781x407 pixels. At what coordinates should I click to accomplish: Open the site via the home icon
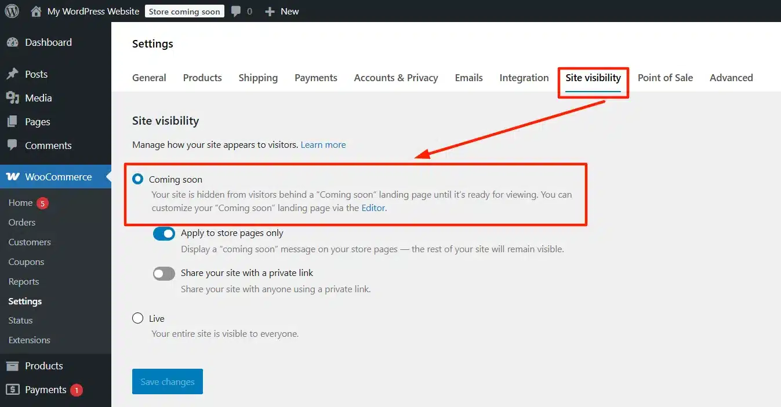tap(36, 11)
